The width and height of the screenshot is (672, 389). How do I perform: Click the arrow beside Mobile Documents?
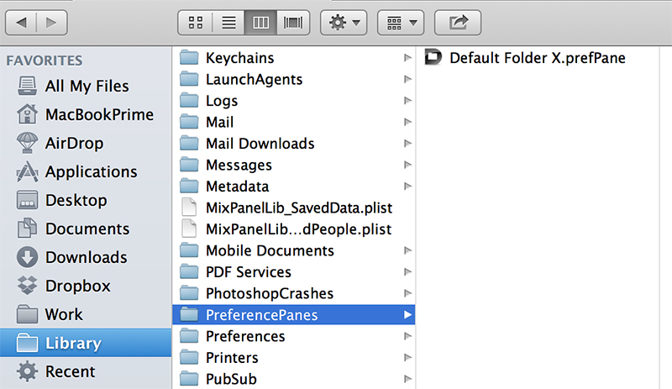coord(407,250)
